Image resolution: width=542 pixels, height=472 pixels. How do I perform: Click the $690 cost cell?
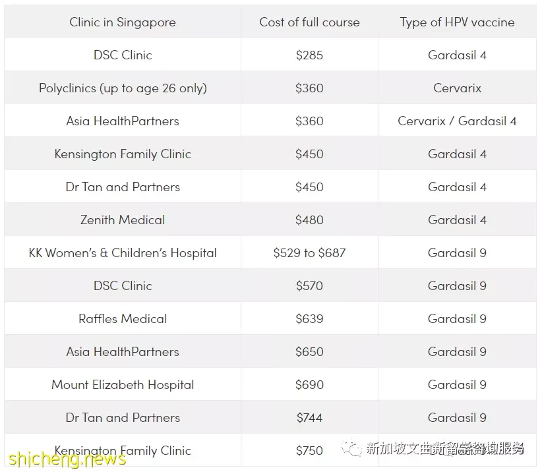[309, 384]
